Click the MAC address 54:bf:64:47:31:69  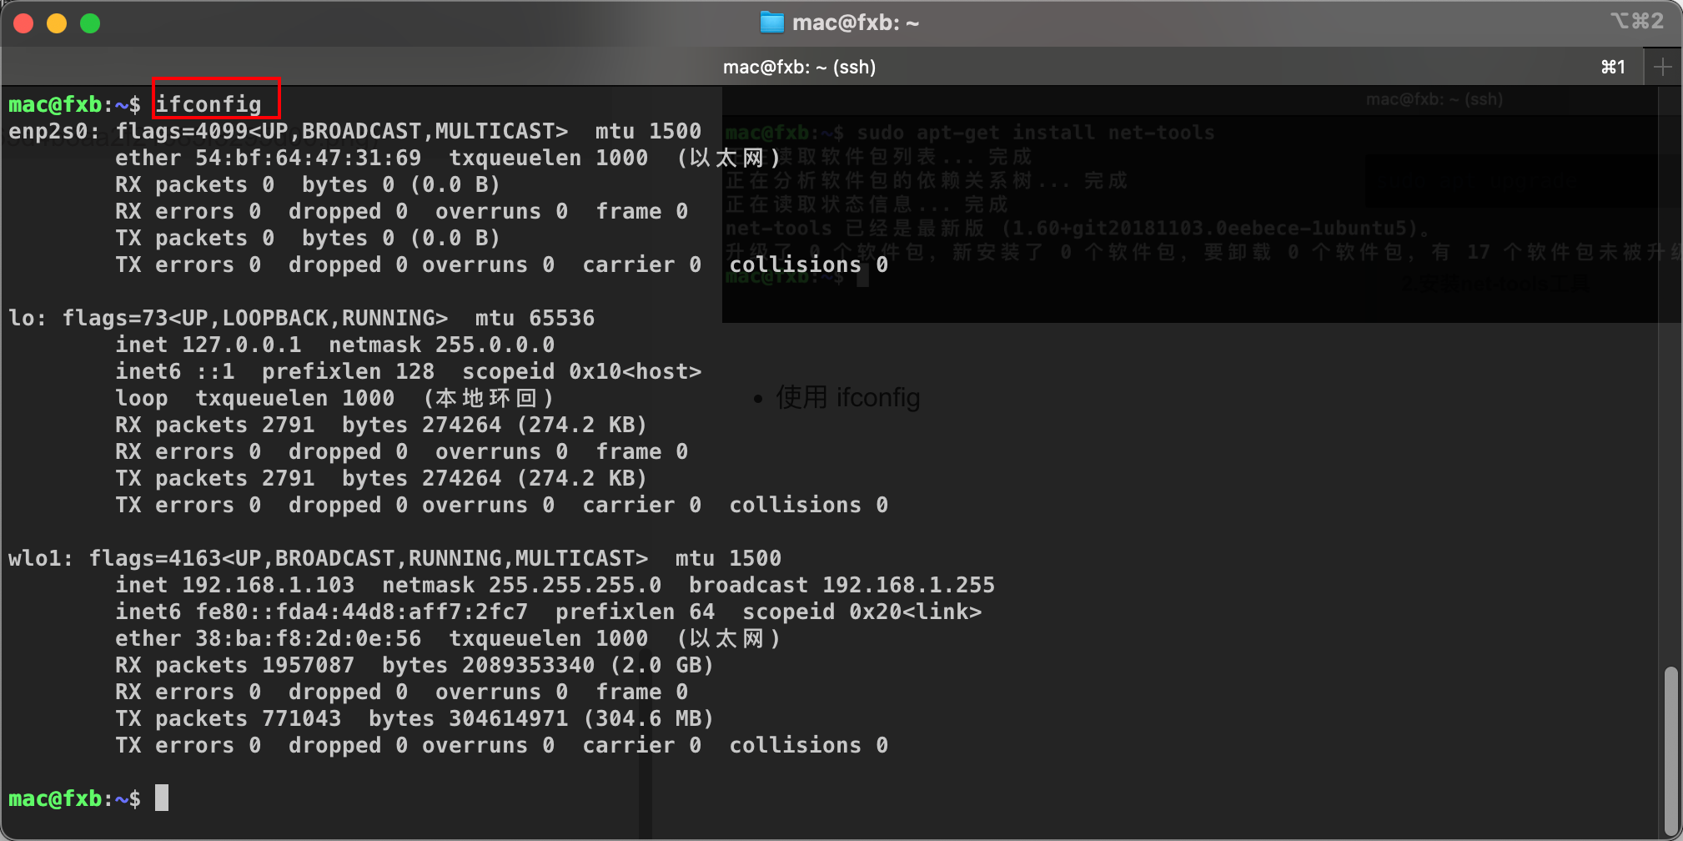click(x=309, y=158)
